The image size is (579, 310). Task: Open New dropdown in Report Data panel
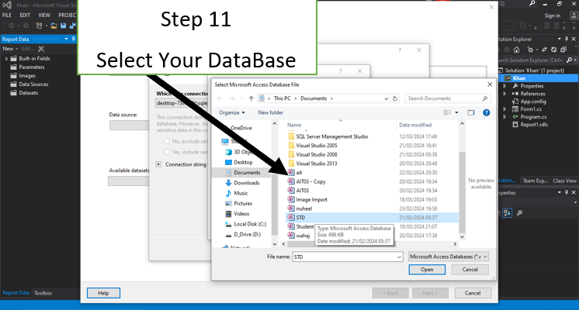pyautogui.click(x=10, y=49)
